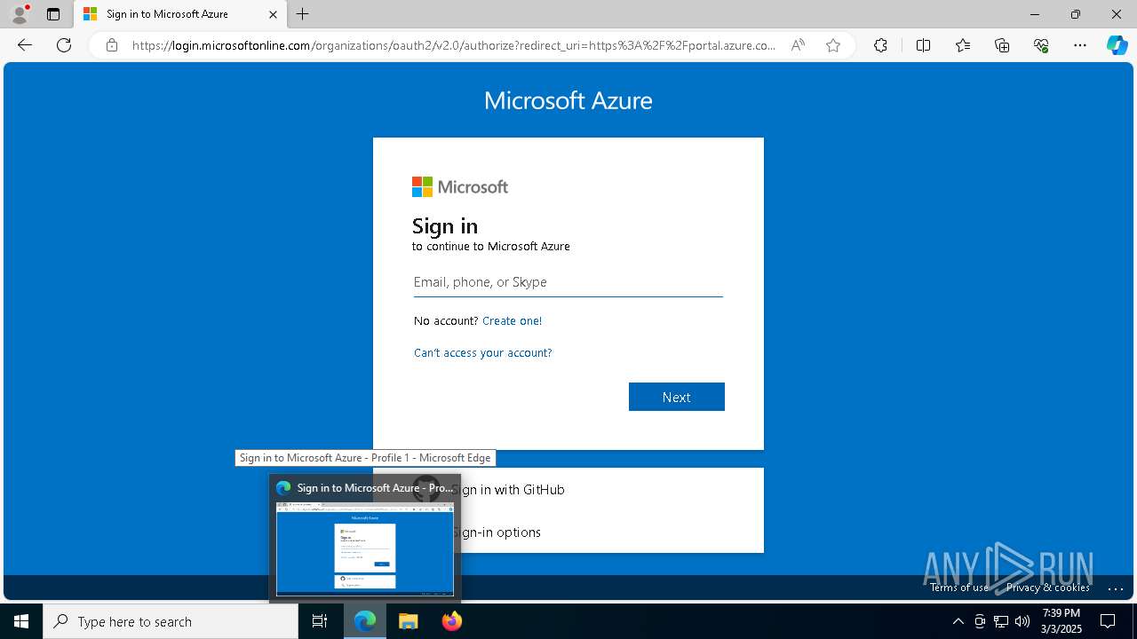Follow the Create one! link

pyautogui.click(x=512, y=320)
